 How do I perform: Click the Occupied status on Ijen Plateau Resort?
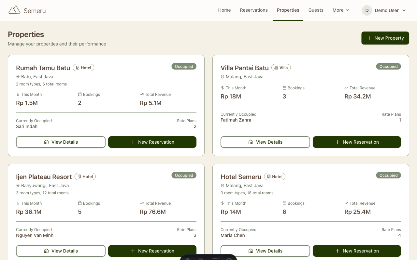click(184, 175)
